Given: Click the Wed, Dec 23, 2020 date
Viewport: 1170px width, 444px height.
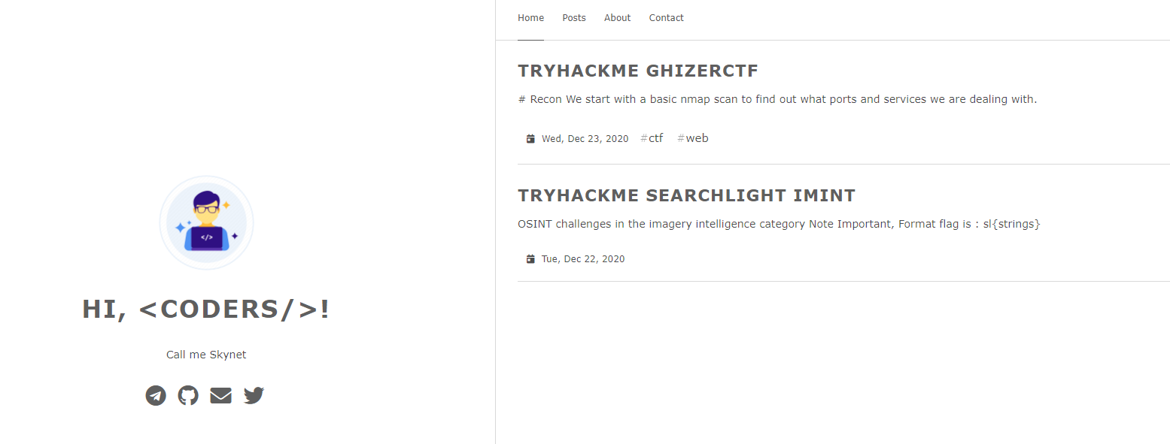Looking at the screenshot, I should [585, 139].
